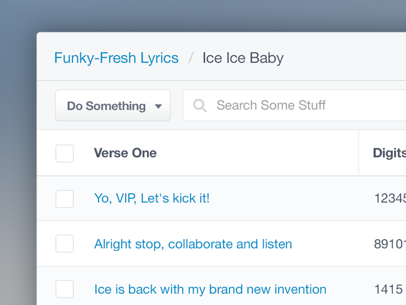Viewport: 406px width, 305px height.
Task: Open the Yo, VIP, Let's kick it link
Action: pyautogui.click(x=152, y=198)
